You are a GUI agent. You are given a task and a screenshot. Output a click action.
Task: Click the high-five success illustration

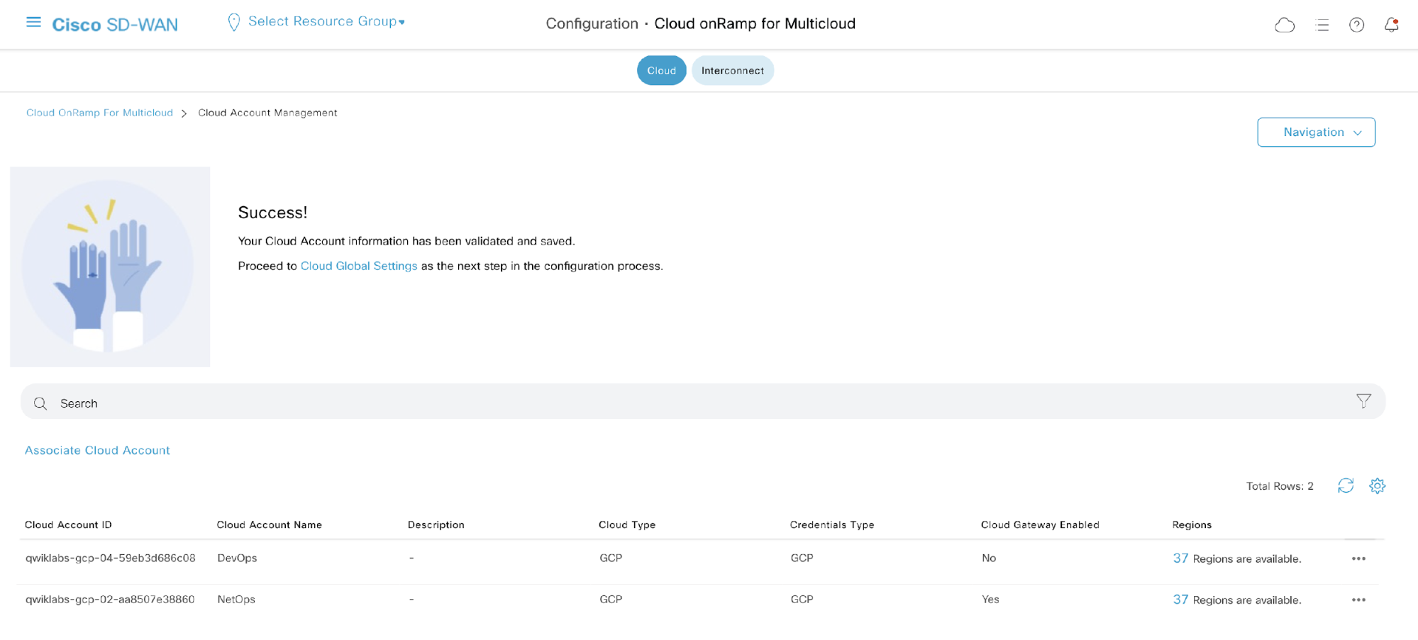click(x=110, y=266)
